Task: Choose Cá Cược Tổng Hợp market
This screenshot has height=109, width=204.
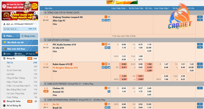Action: (x=15, y=93)
